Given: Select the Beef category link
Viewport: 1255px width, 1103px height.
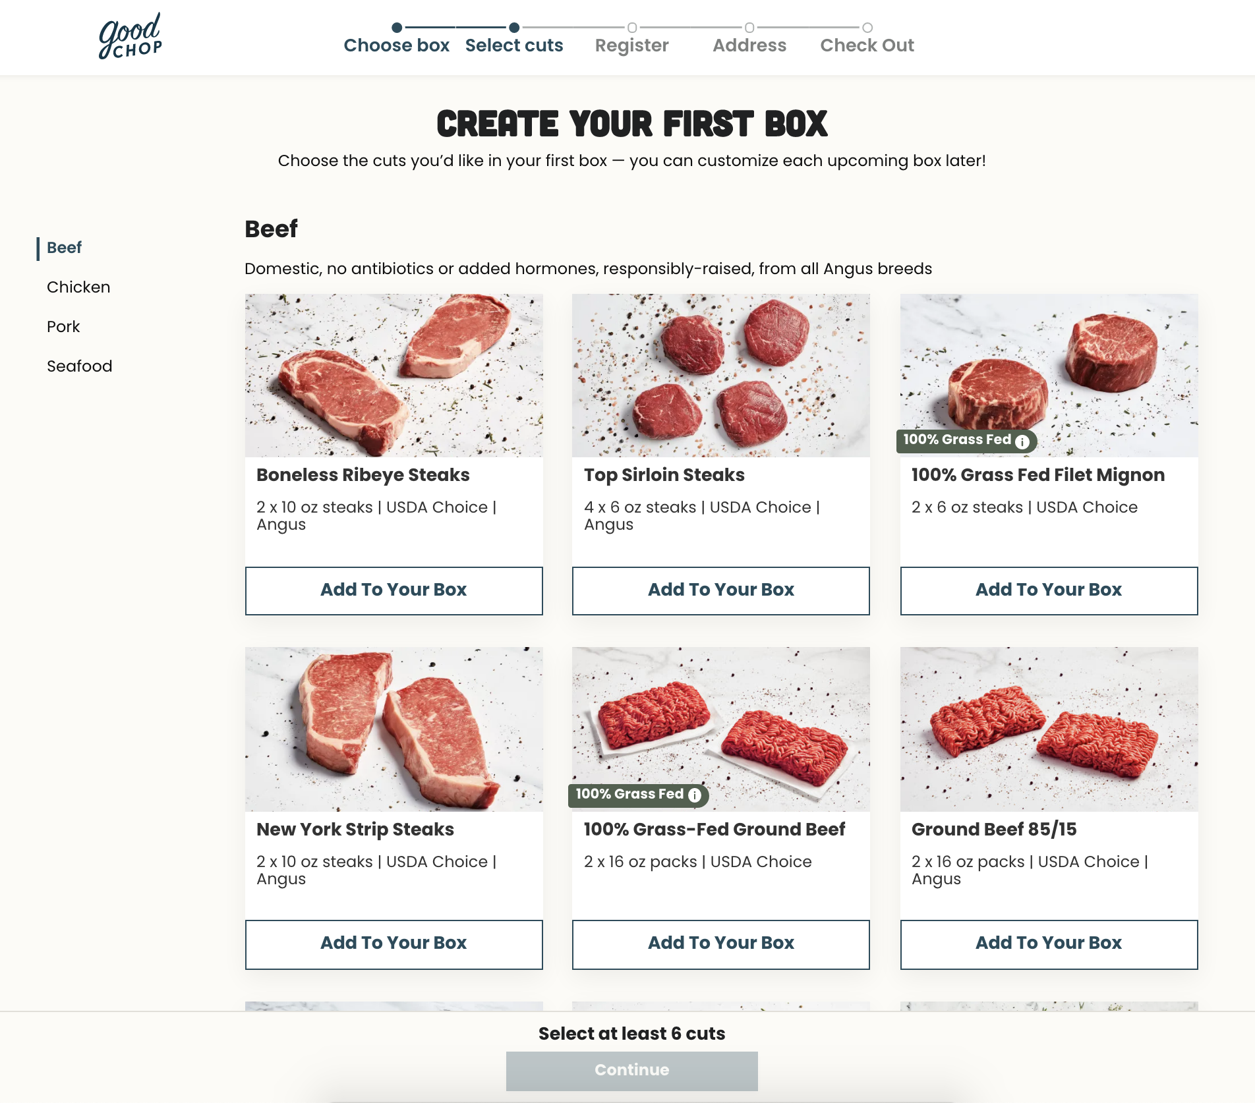Looking at the screenshot, I should (64, 248).
